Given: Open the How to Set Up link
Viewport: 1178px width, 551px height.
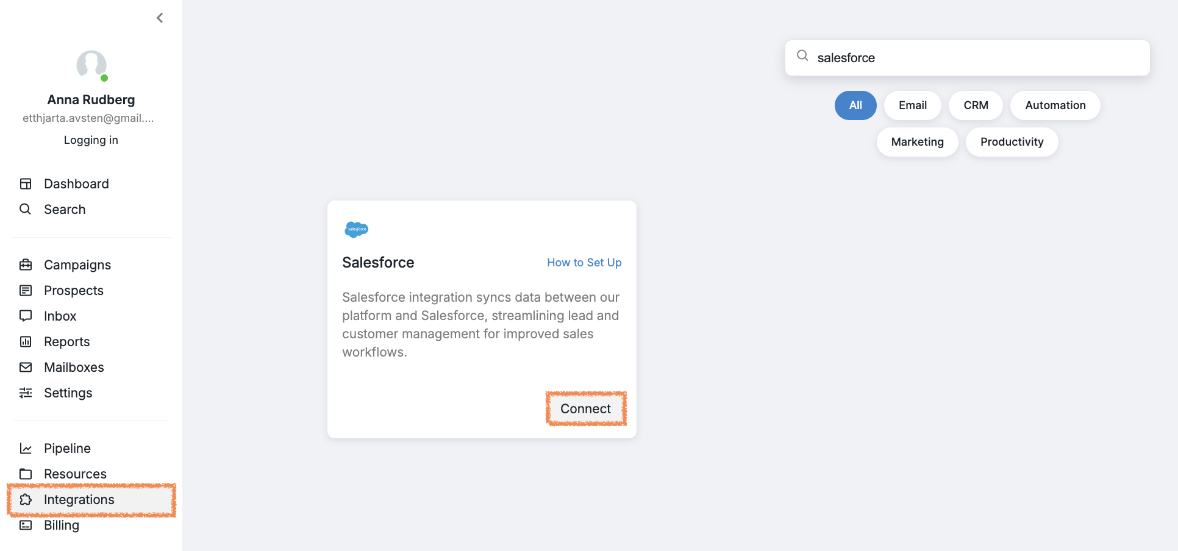Looking at the screenshot, I should [x=584, y=263].
